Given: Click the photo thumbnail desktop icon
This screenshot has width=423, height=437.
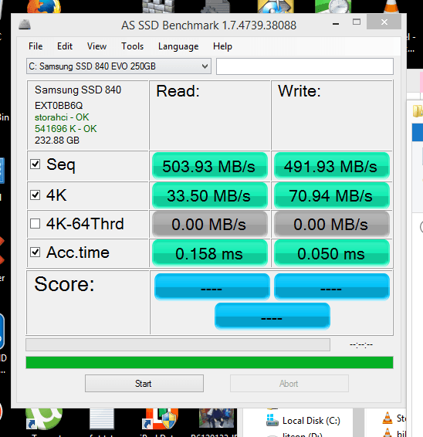Looking at the screenshot, I should coord(216,418).
